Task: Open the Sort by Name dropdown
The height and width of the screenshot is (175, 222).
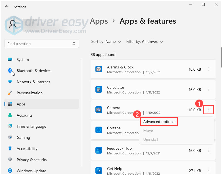Action: tap(113, 41)
